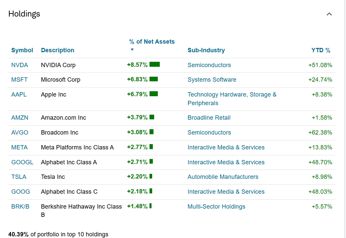
Task: Open Multi-Sector Holdings sub-industry link
Action: point(216,207)
